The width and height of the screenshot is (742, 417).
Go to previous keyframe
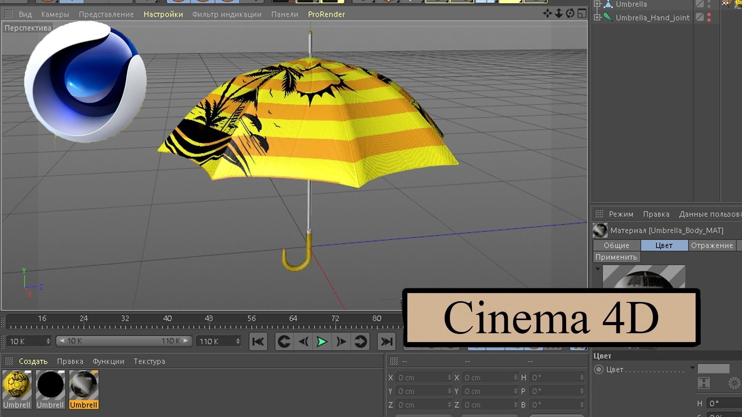pos(284,342)
